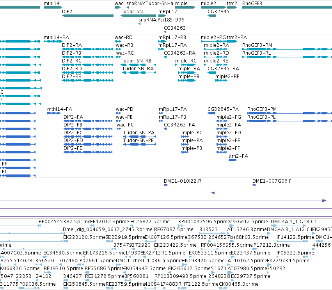Select CG32845-PA protein label
332x290 pixels.
tap(223, 109)
